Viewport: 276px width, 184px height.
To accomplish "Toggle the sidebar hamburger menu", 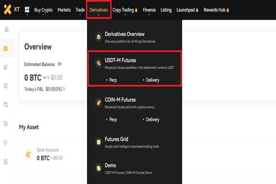I will pyautogui.click(x=6, y=29).
